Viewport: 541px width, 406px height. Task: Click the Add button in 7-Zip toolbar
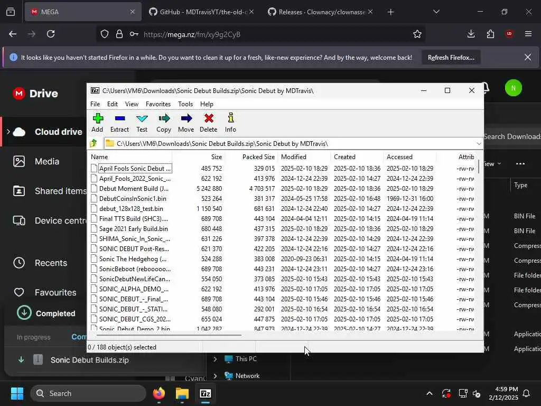point(97,123)
